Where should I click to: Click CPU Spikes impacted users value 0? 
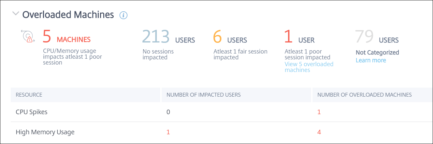[x=168, y=112]
